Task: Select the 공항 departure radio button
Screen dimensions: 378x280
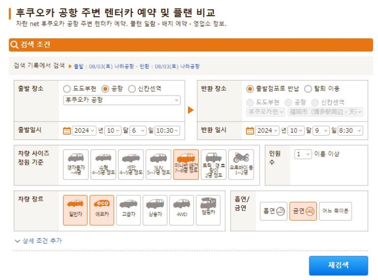Action: [105, 89]
